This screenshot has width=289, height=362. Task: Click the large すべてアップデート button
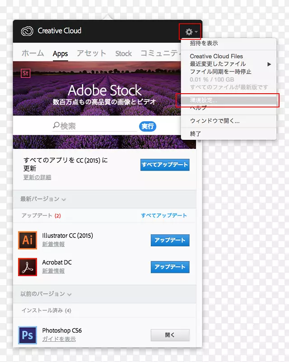[165, 165]
